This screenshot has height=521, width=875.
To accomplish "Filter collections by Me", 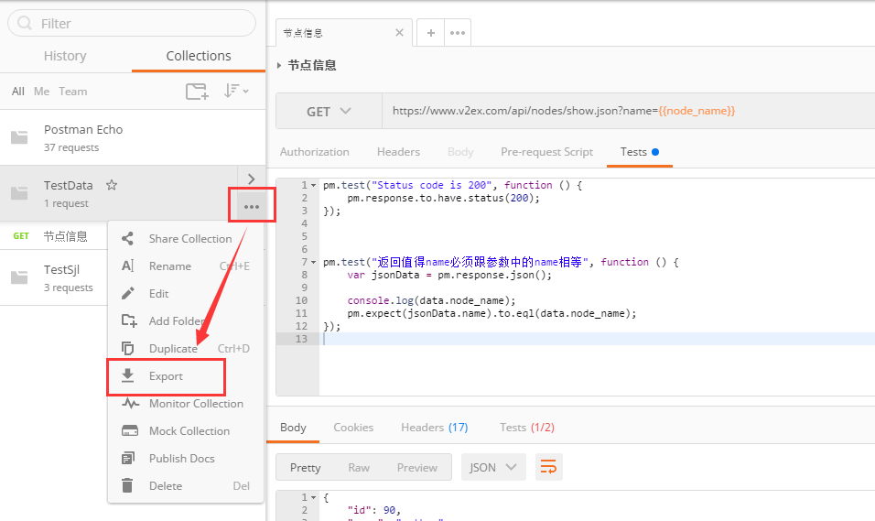I will (x=41, y=91).
